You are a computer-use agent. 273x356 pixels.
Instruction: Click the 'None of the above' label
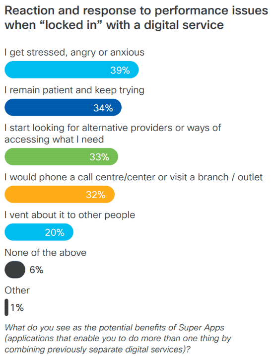coord(45,253)
